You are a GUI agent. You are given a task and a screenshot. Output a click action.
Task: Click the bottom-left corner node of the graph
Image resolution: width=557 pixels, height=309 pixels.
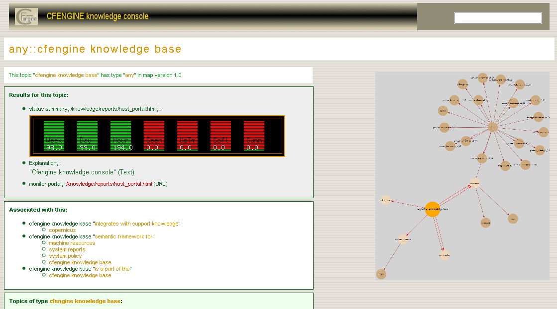(x=381, y=274)
